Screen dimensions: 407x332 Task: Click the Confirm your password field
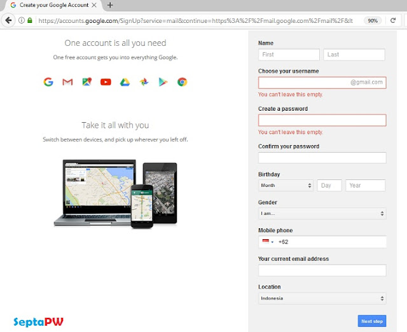(x=322, y=158)
